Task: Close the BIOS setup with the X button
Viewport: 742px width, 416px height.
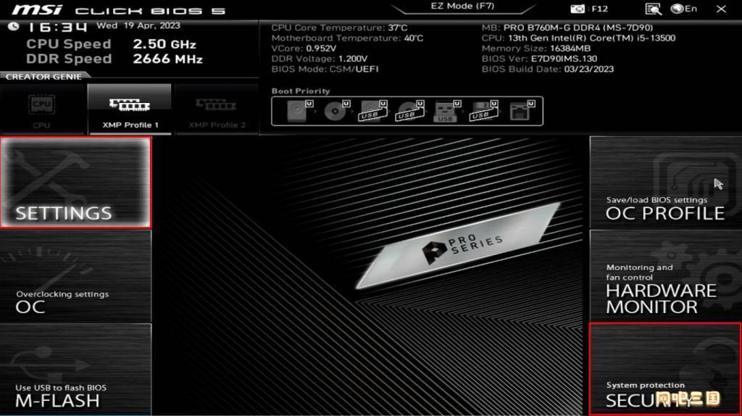Action: (x=721, y=9)
